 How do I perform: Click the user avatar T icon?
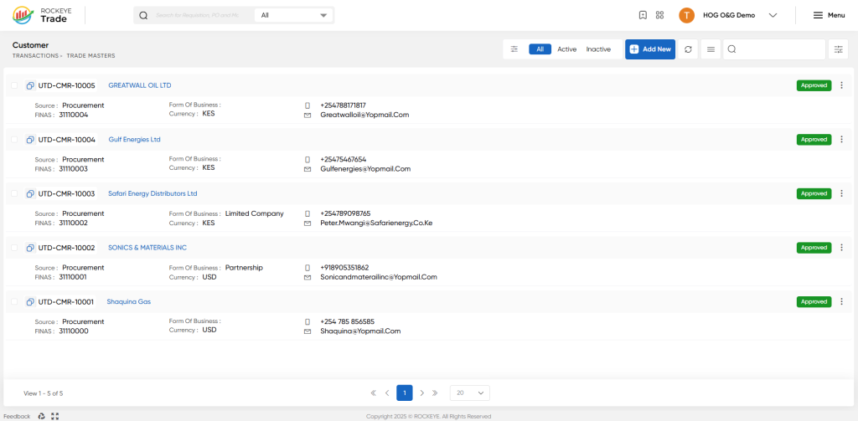687,15
